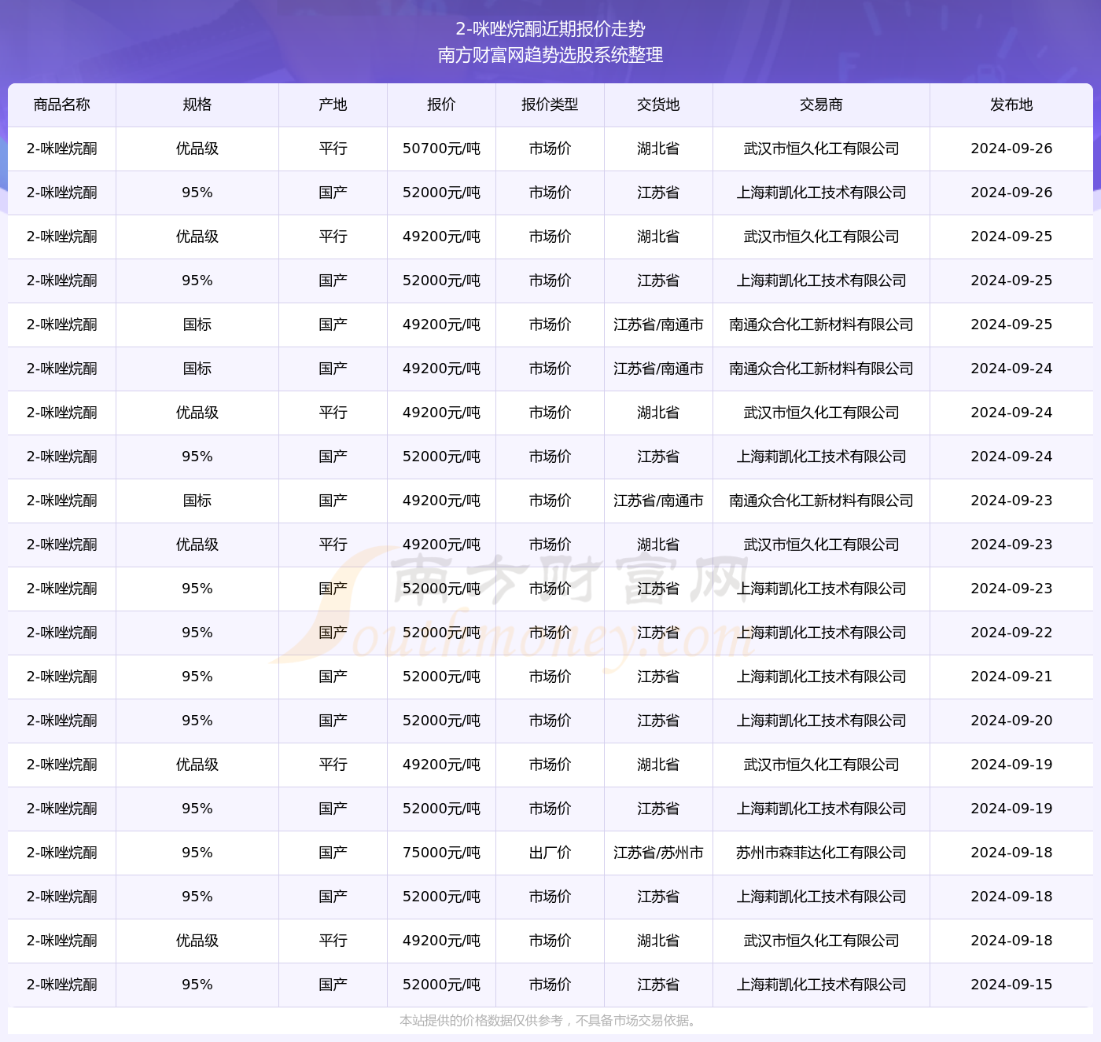1101x1042 pixels.
Task: Select the 报价 column header
Action: click(x=440, y=105)
